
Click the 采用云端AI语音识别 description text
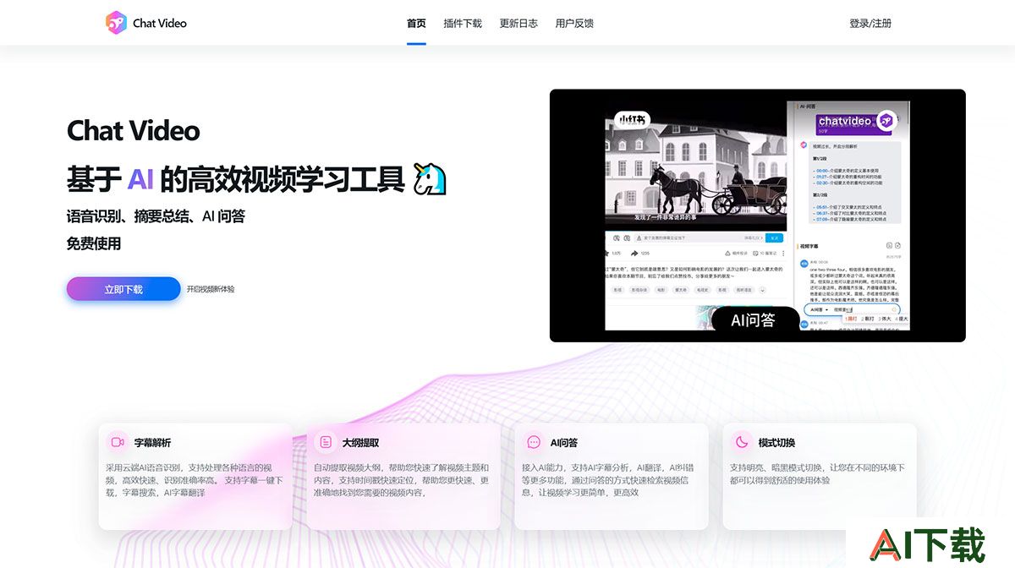(195, 480)
